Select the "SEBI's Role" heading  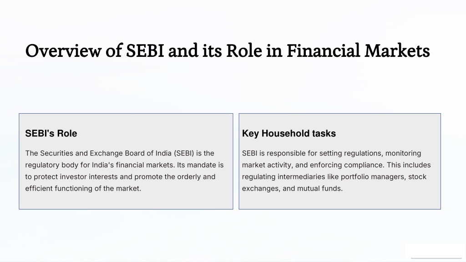51,133
